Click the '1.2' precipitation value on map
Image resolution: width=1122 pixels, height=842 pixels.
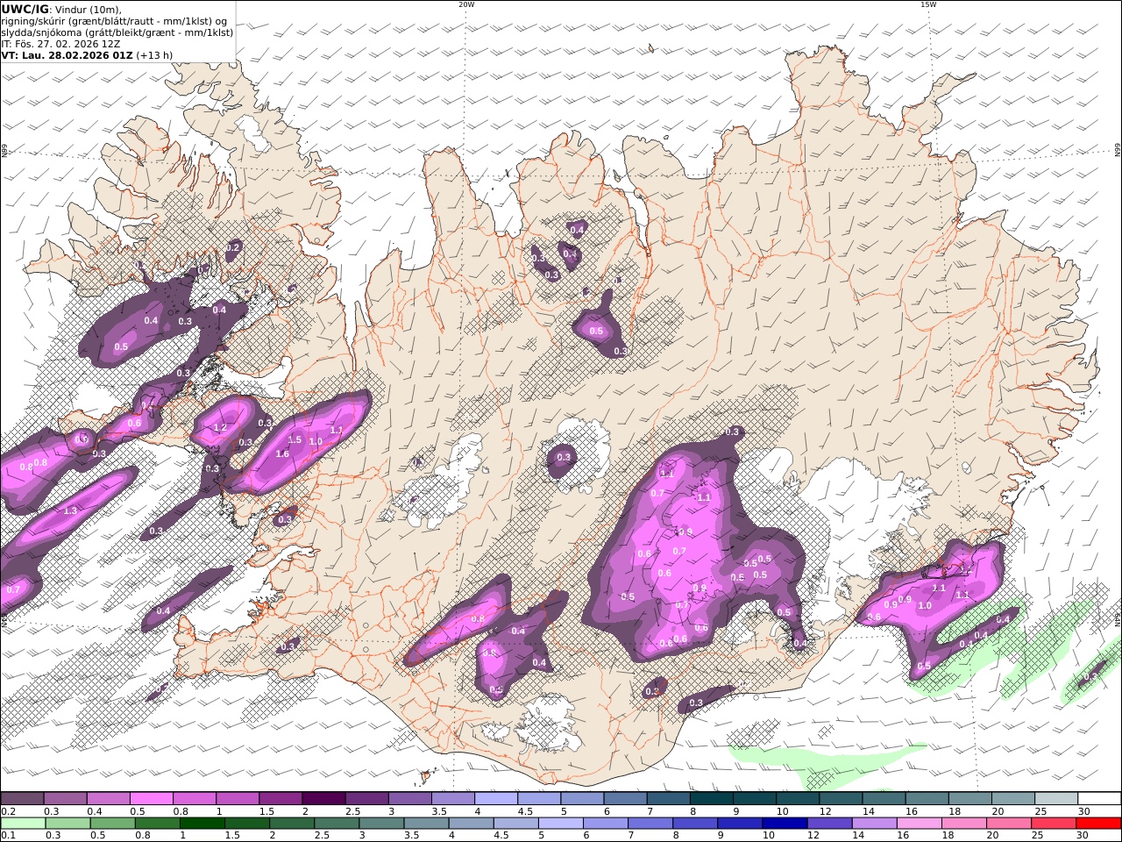coord(220,427)
